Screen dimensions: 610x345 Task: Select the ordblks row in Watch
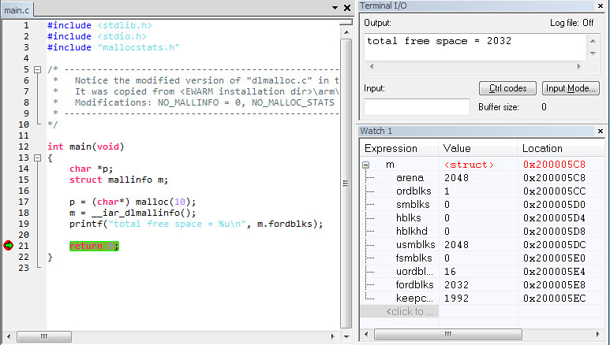[482, 191]
